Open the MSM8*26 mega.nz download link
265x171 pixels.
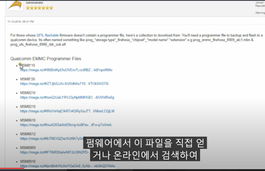[x=64, y=84]
